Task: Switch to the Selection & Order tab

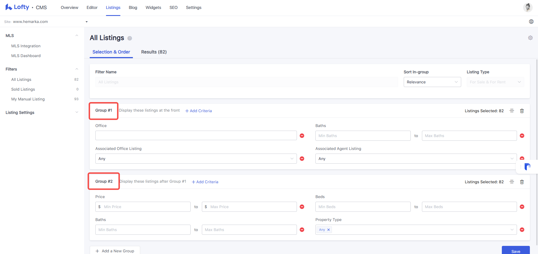Action: click(x=111, y=52)
